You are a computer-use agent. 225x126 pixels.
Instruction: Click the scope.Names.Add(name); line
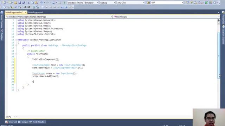point(46,76)
